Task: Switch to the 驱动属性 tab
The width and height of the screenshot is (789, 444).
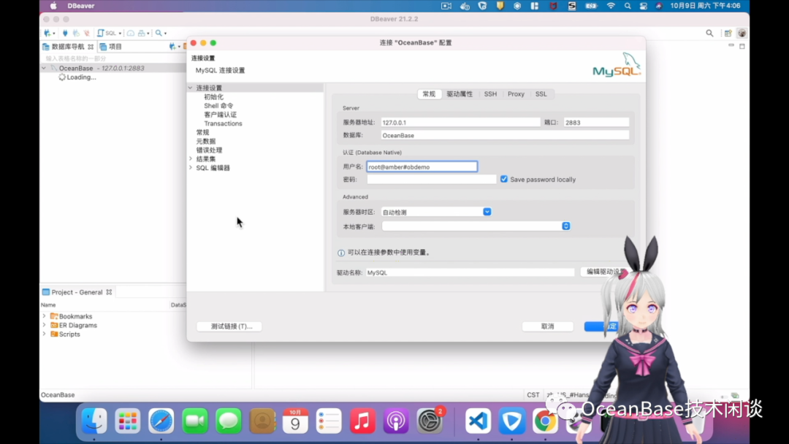Action: pos(460,94)
